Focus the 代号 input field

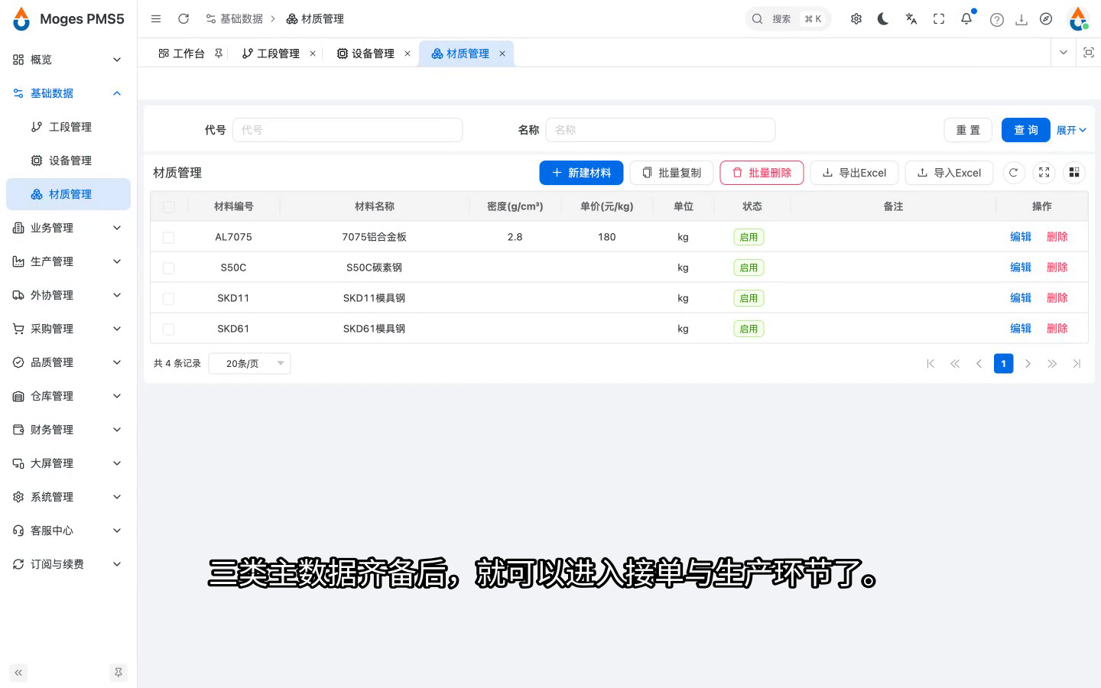348,130
